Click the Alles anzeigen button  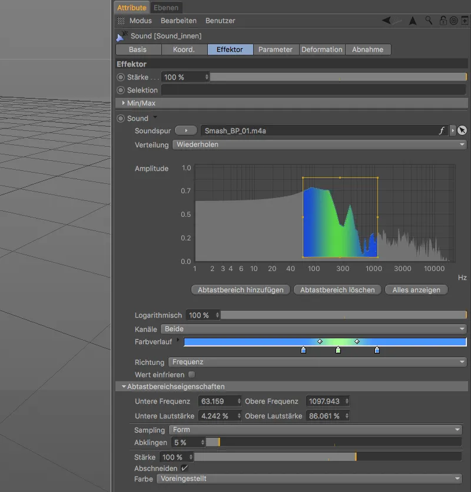(416, 290)
